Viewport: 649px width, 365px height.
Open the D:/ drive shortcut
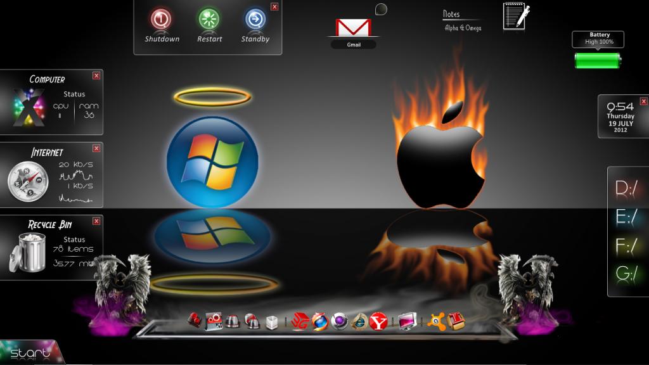point(626,189)
